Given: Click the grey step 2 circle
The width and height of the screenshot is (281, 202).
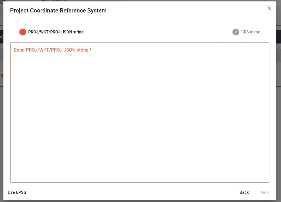Looking at the screenshot, I should pos(236,32).
